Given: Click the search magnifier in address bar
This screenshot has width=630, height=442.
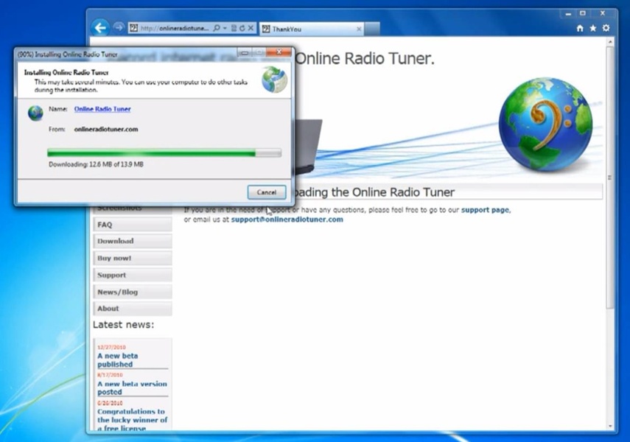Looking at the screenshot, I should point(216,28).
